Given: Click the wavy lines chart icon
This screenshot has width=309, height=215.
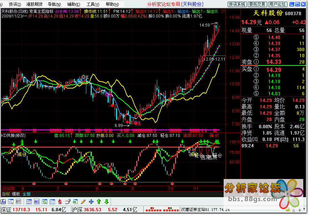Looking at the screenshot, I should [x=29, y=202].
